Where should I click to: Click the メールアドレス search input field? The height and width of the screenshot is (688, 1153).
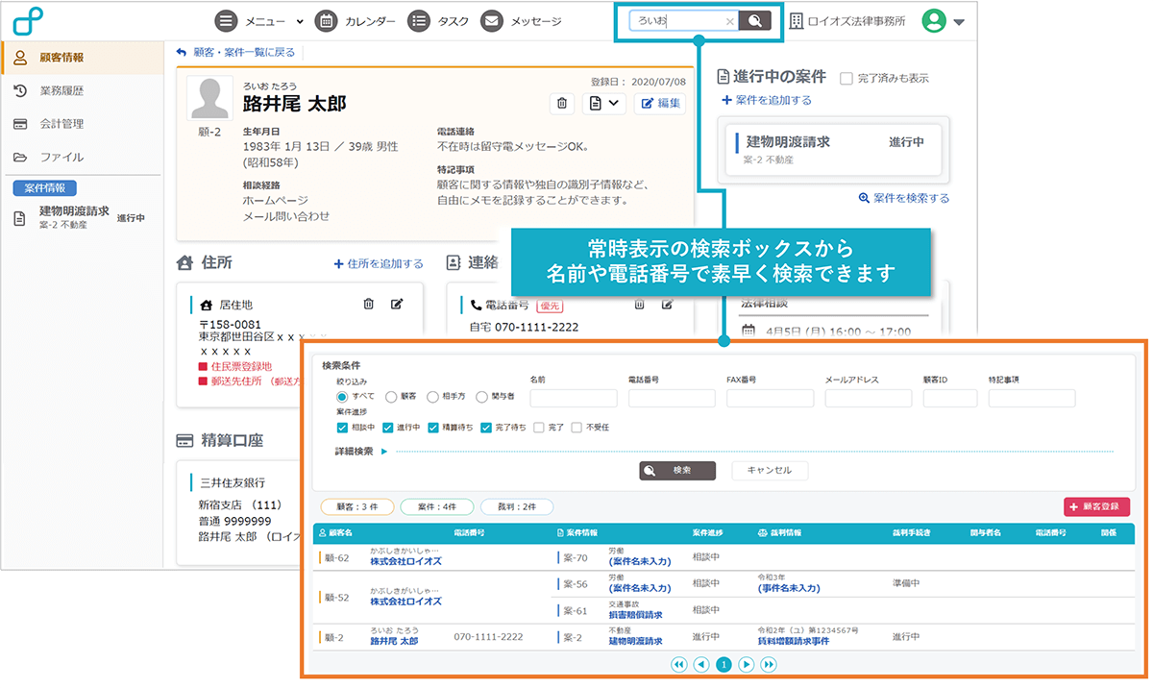tap(868, 398)
